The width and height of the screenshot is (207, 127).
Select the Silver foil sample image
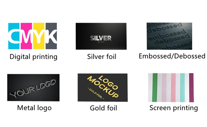point(101,36)
